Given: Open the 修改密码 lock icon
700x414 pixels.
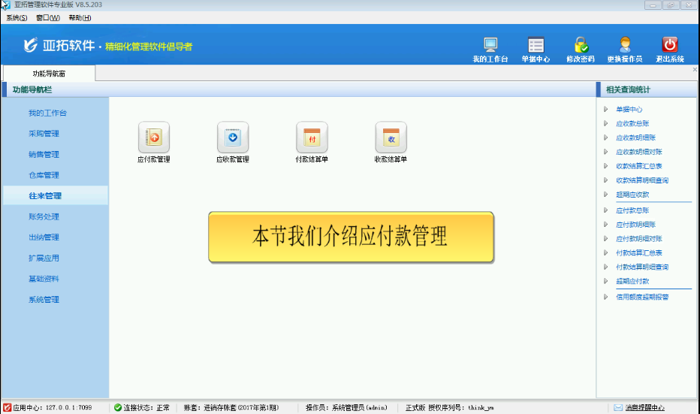Looking at the screenshot, I should point(580,47).
